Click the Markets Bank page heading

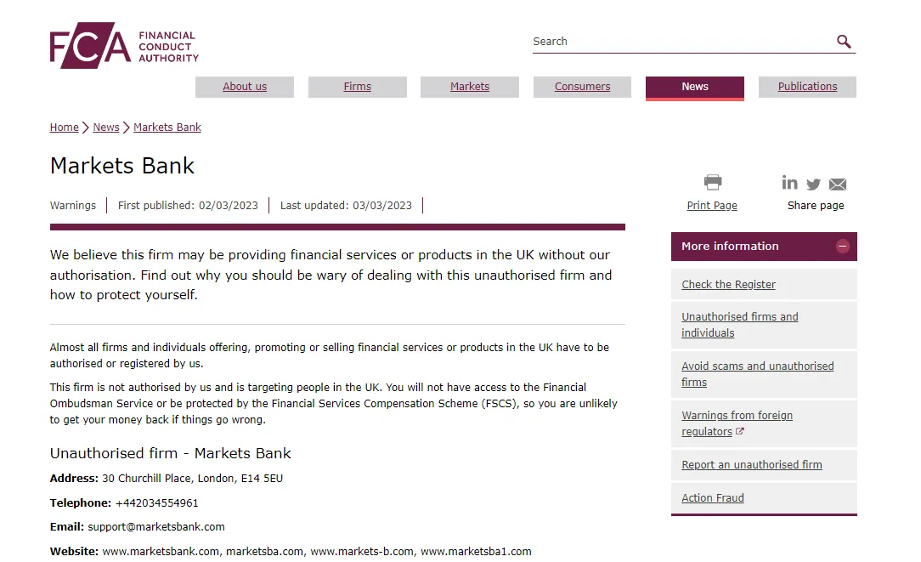point(122,166)
